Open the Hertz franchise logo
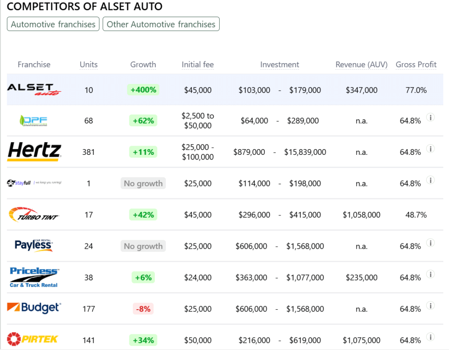The height and width of the screenshot is (350, 449). 34,151
